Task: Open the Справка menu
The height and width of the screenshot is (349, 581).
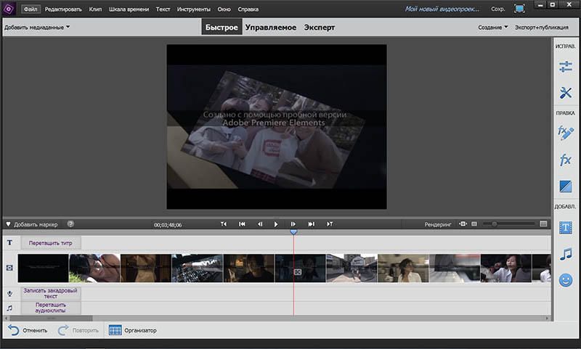Action: [x=248, y=9]
